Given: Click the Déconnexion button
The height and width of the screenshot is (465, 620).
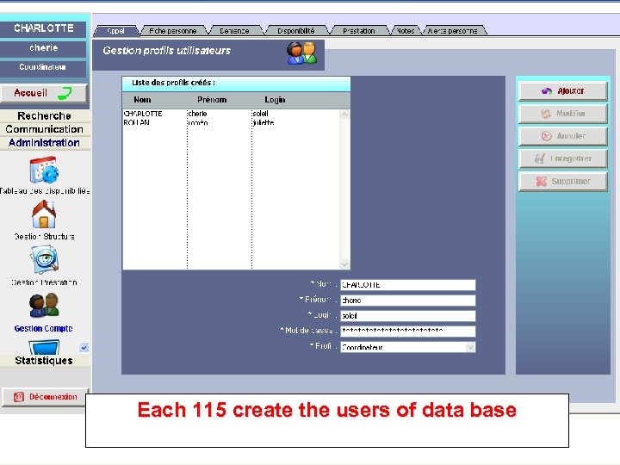Looking at the screenshot, I should (x=46, y=397).
